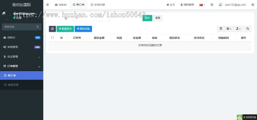Click the sidebar user avatar

pyautogui.click(x=6, y=16)
